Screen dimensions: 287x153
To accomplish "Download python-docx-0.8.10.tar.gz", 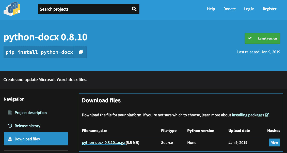I will pos(103,143).
